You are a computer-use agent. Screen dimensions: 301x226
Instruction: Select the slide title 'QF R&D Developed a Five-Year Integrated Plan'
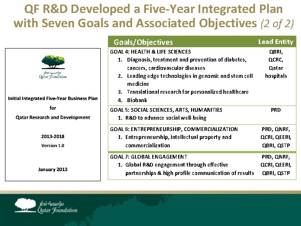click(153, 9)
